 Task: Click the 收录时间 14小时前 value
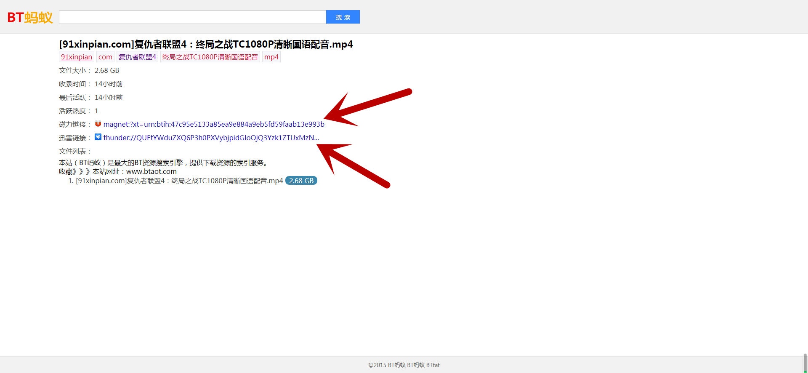pyautogui.click(x=109, y=84)
